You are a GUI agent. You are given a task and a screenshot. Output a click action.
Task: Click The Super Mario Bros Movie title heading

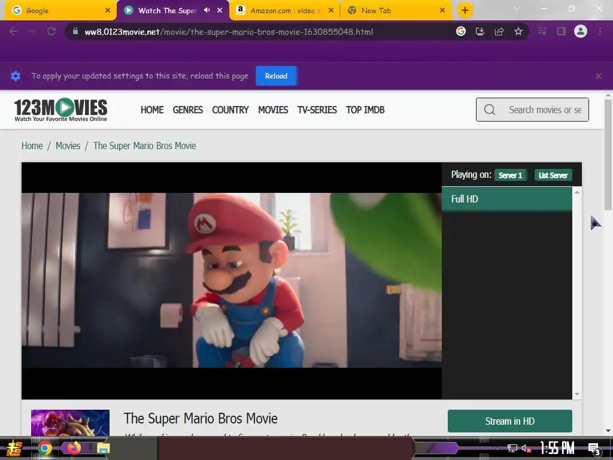[201, 418]
